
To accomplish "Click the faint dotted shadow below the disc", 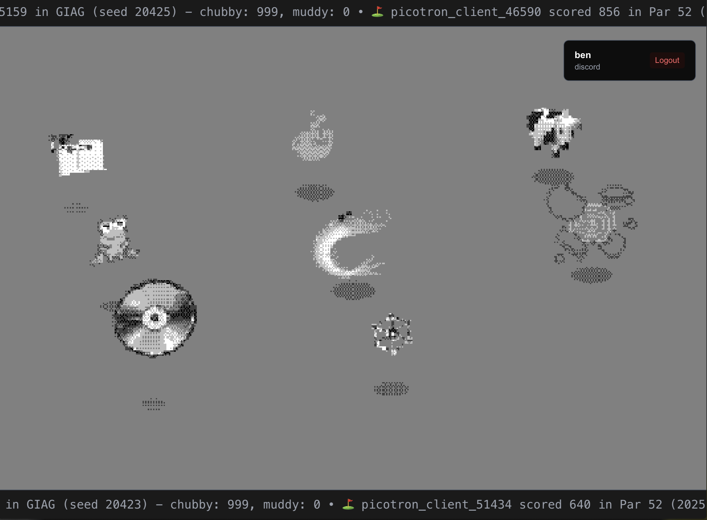I will click(x=153, y=404).
